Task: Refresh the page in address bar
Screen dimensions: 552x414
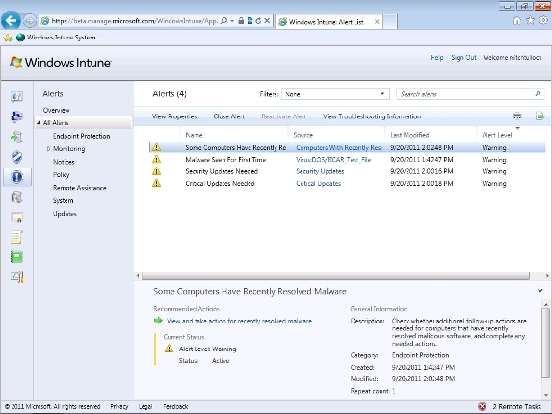Action: pyautogui.click(x=258, y=21)
